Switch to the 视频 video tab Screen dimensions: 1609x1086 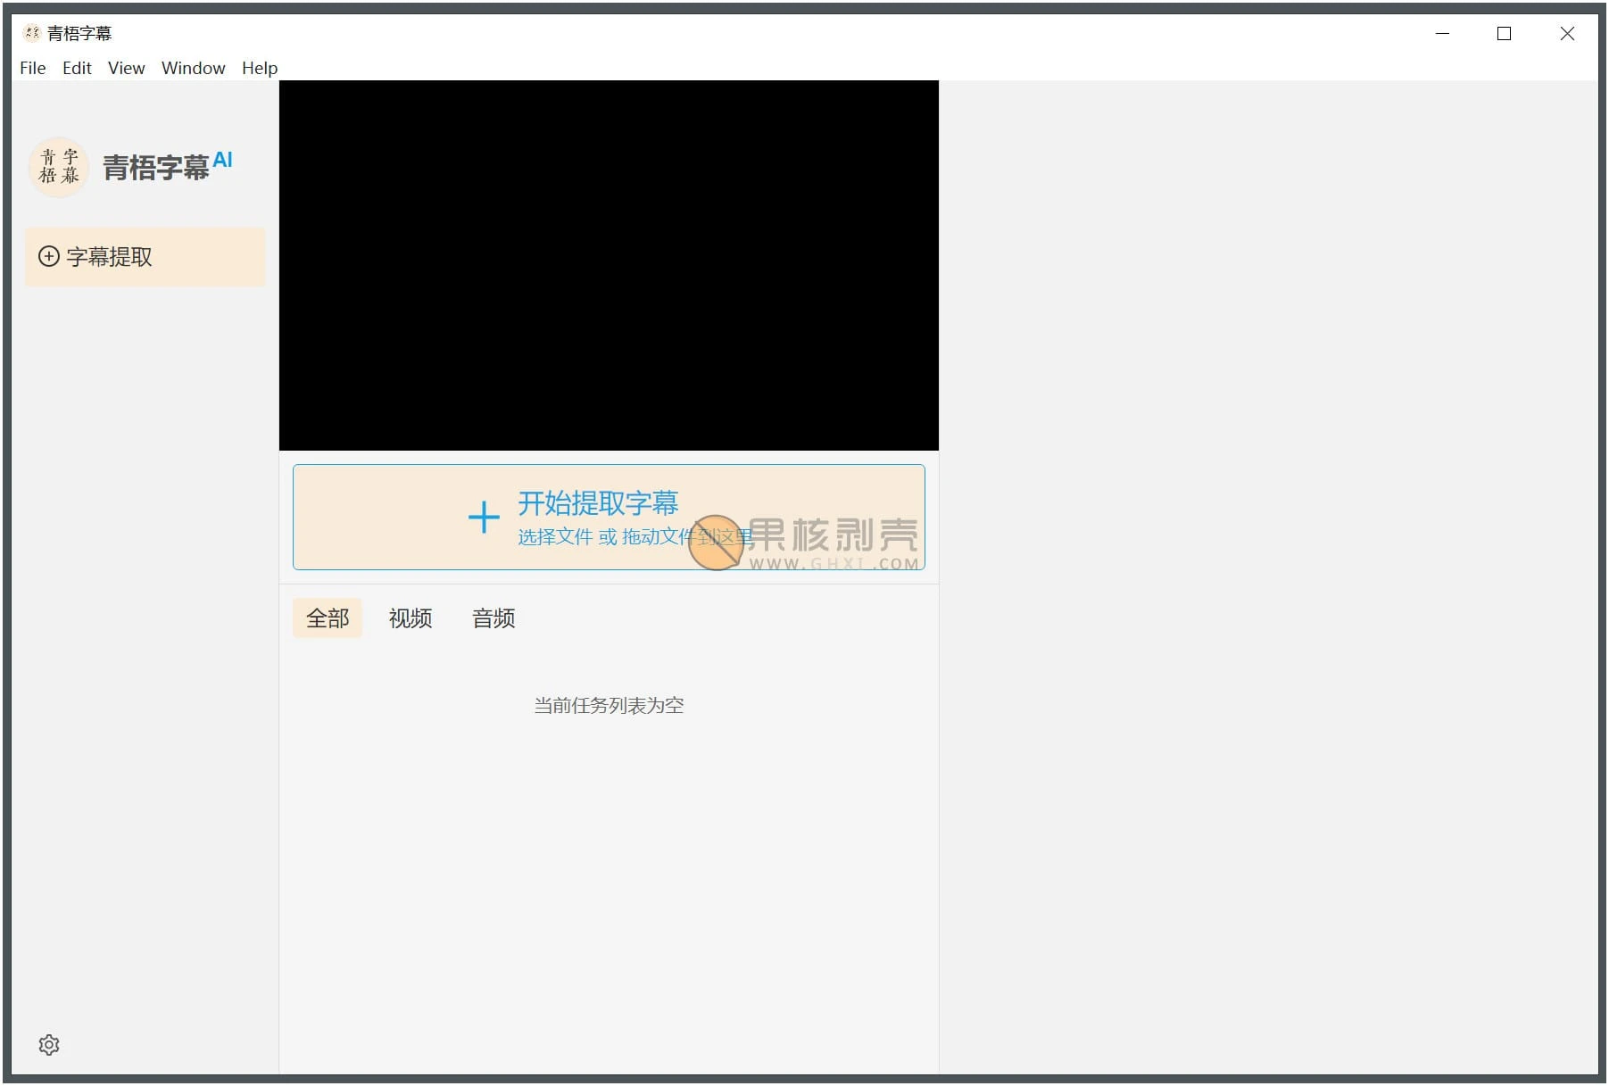click(410, 618)
